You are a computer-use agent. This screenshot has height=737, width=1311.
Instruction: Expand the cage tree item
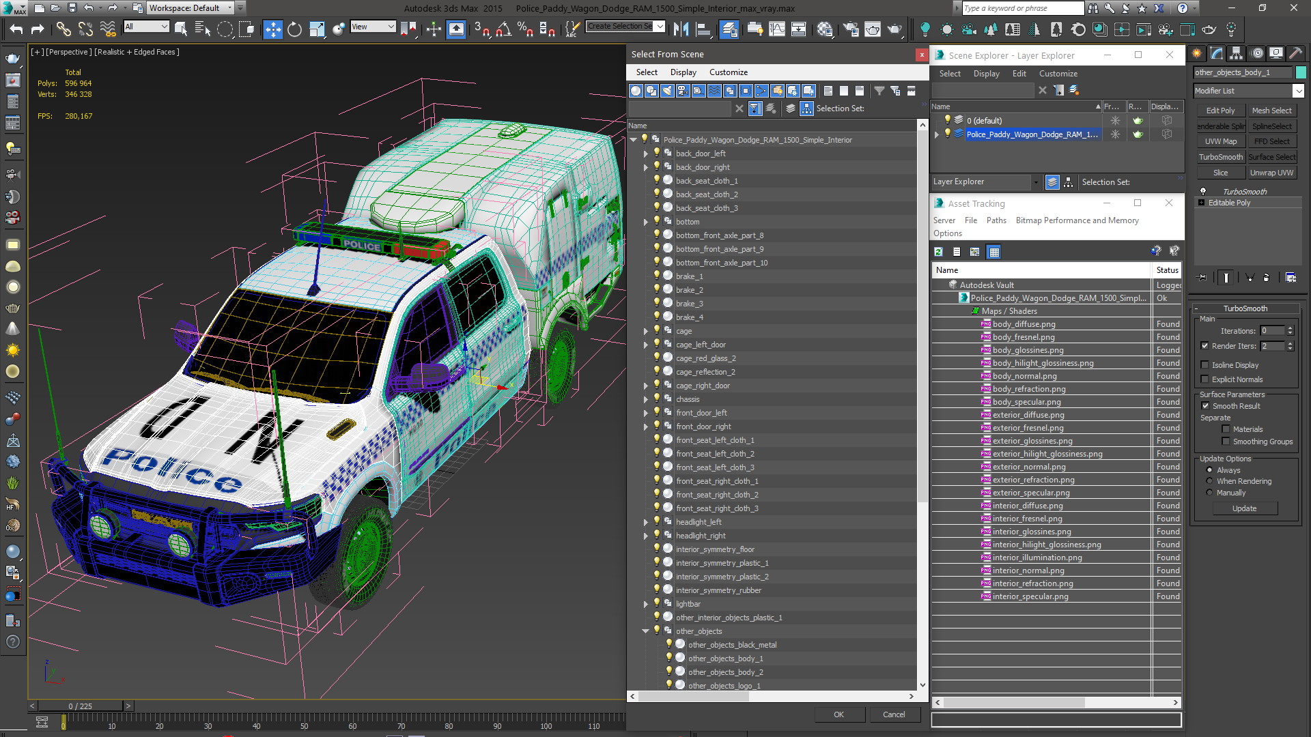coord(646,331)
